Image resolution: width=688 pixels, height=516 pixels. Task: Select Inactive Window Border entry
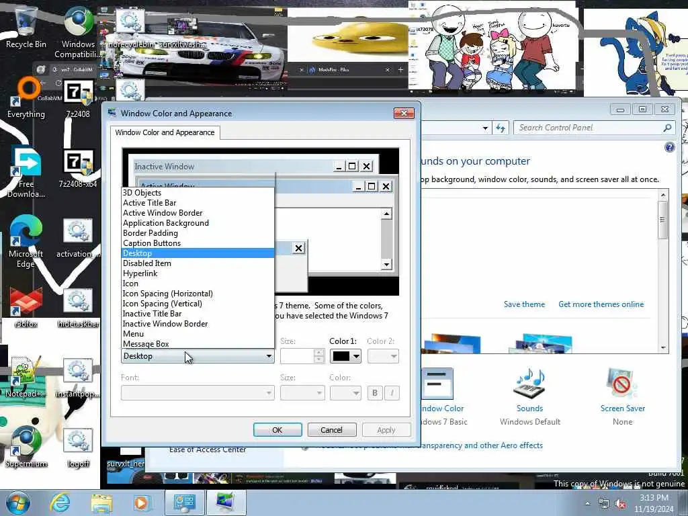click(x=198, y=324)
